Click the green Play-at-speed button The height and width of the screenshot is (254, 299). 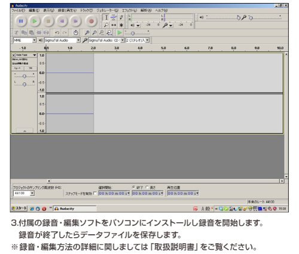[120, 32]
